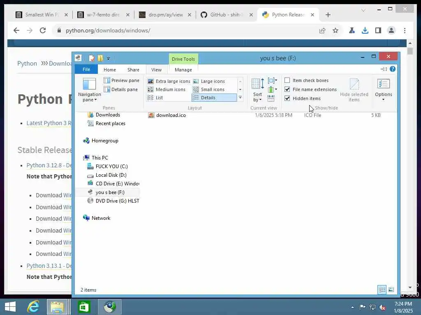Select List layout

coord(155,98)
